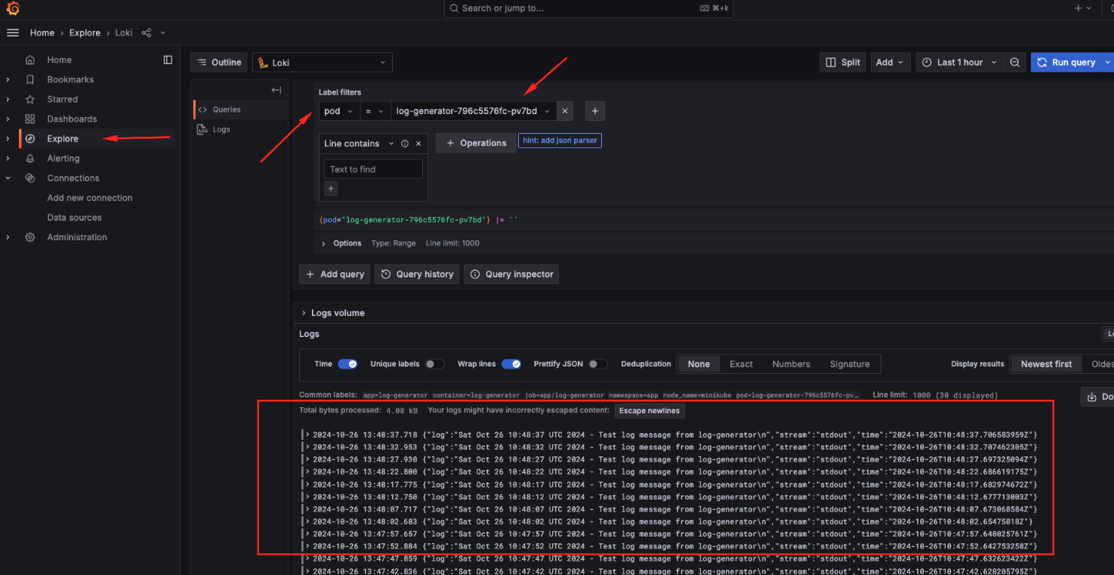1114x575 pixels.
Task: Open the Loki data source dropdown
Action: point(322,63)
